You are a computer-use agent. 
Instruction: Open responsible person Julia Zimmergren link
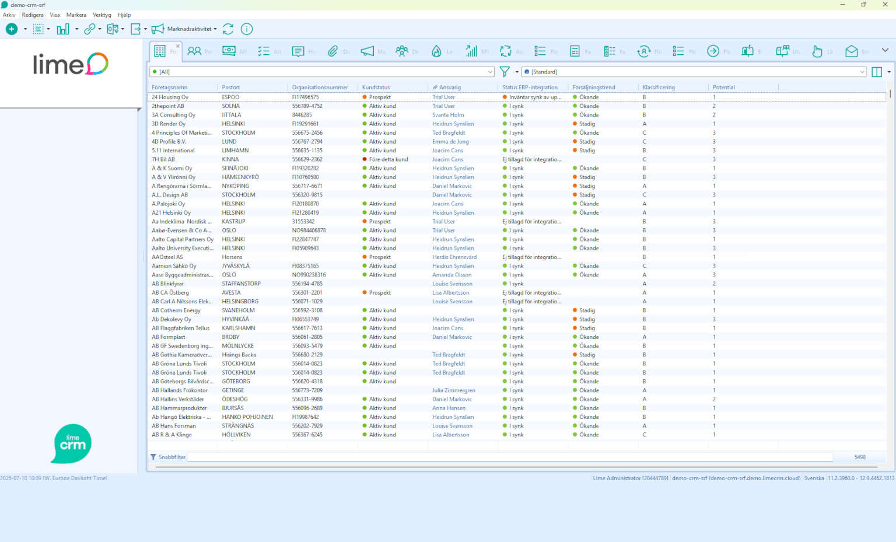tap(454, 390)
